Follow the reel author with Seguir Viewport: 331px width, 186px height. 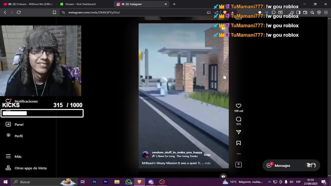[207, 155]
